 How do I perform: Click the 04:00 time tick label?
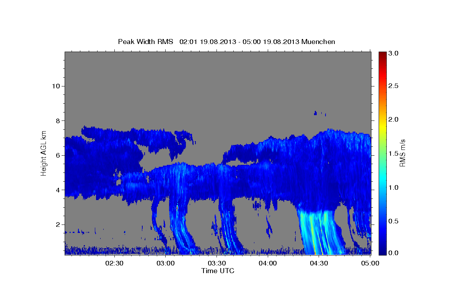click(268, 263)
